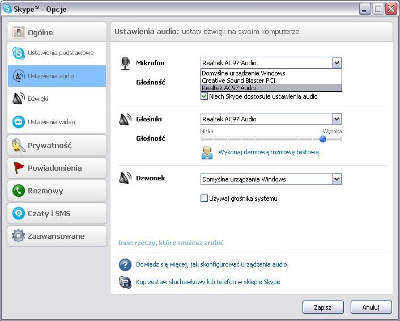Click the Skype icon beside Ustawienia podstawowe
400x321 pixels.
point(19,53)
